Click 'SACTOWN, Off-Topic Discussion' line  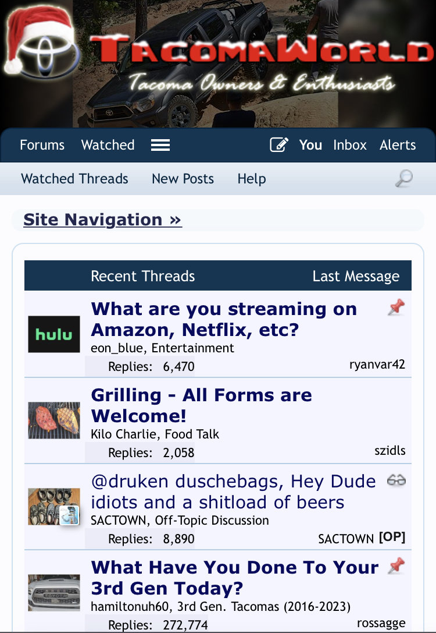pyautogui.click(x=180, y=521)
